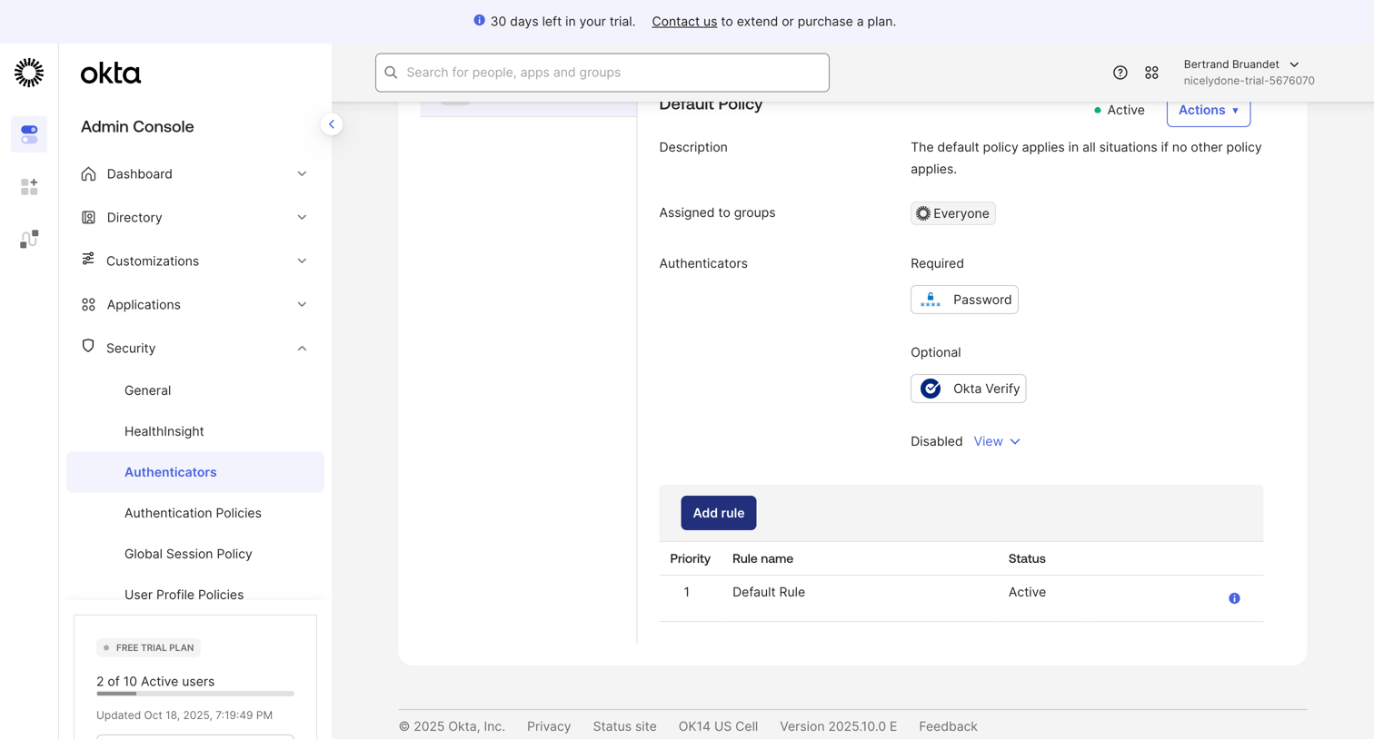
Task: Click the Add rule button
Action: tap(718, 513)
